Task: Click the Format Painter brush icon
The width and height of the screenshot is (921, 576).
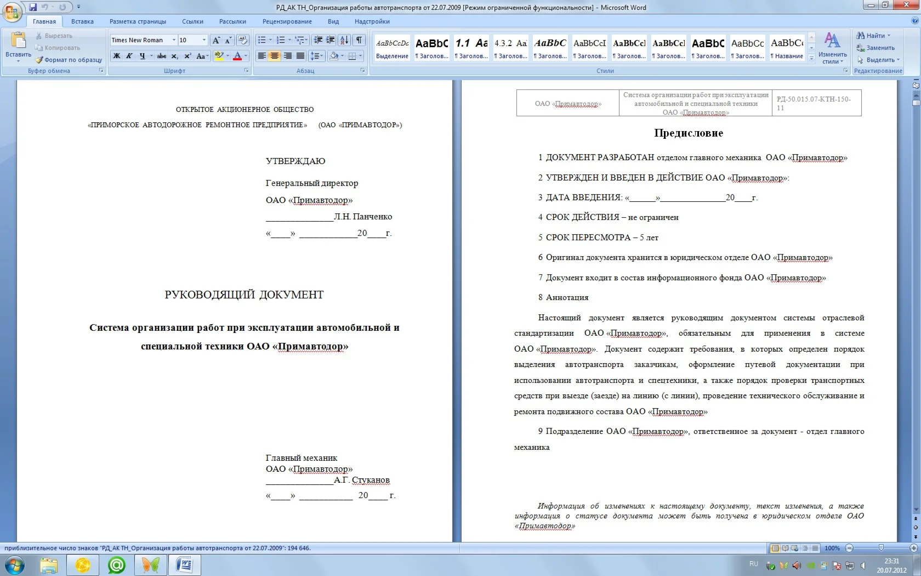Action: pyautogui.click(x=39, y=60)
